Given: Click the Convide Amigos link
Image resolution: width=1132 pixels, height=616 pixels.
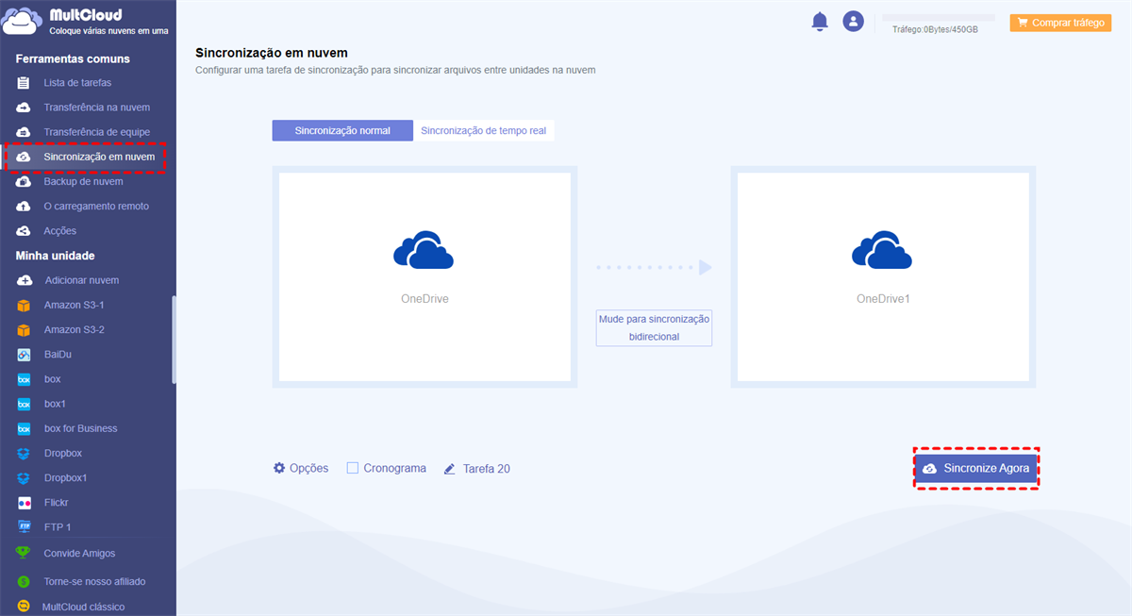Looking at the screenshot, I should tap(79, 553).
